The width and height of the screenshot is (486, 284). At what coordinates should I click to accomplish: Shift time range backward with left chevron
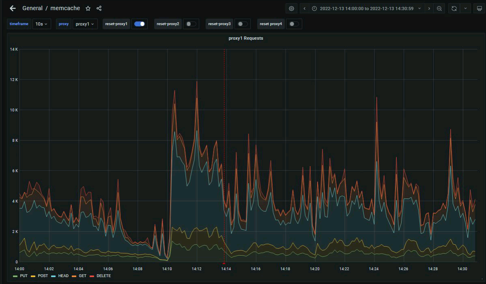point(304,9)
